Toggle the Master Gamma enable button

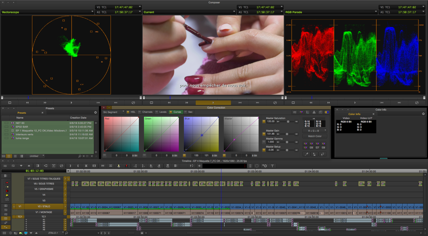click(x=264, y=142)
